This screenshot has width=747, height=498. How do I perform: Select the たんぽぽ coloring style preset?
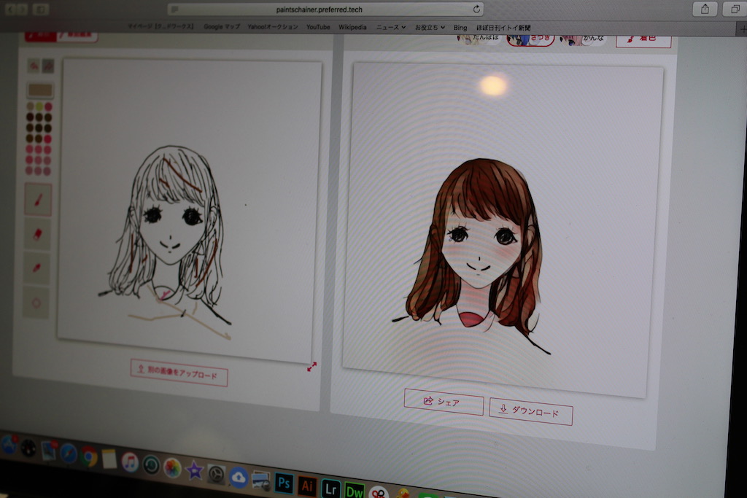pos(485,39)
